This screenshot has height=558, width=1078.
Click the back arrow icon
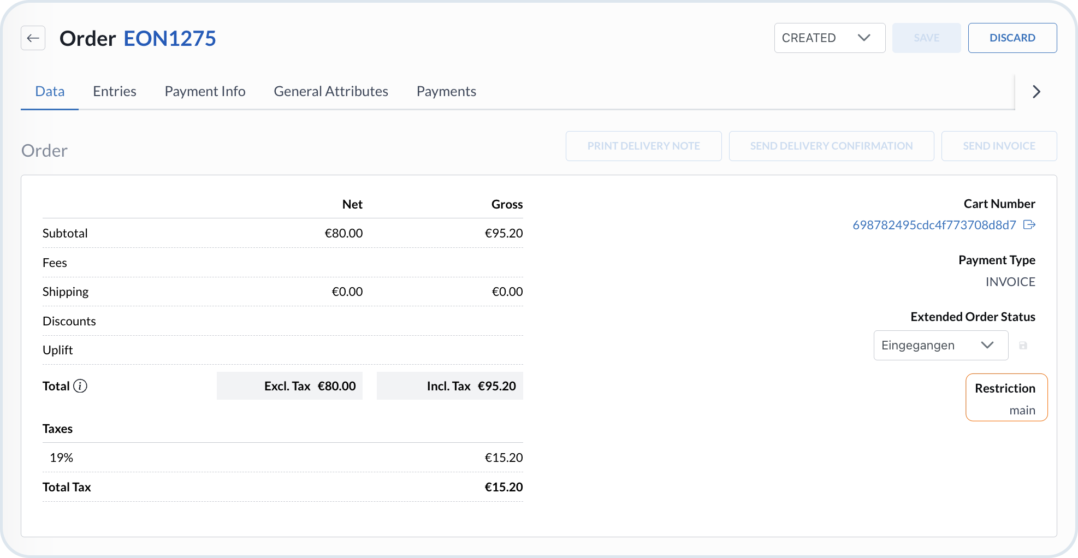(33, 38)
